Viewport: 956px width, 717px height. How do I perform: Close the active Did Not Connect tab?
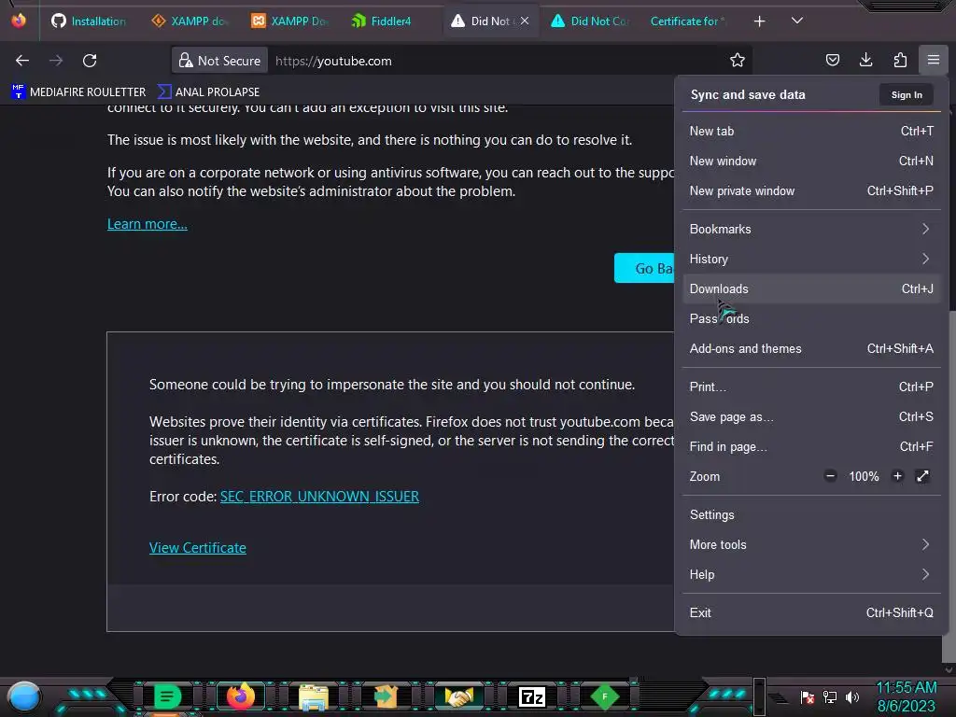tap(525, 21)
